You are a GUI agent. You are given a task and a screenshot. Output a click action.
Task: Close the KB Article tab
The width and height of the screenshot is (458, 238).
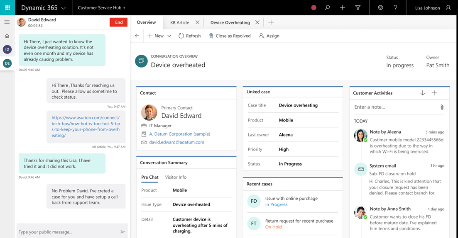[x=198, y=22]
